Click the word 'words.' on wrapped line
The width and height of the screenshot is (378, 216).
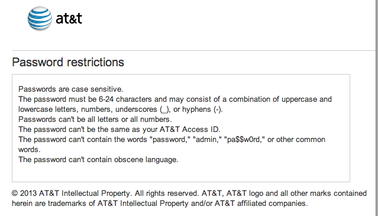click(30, 150)
